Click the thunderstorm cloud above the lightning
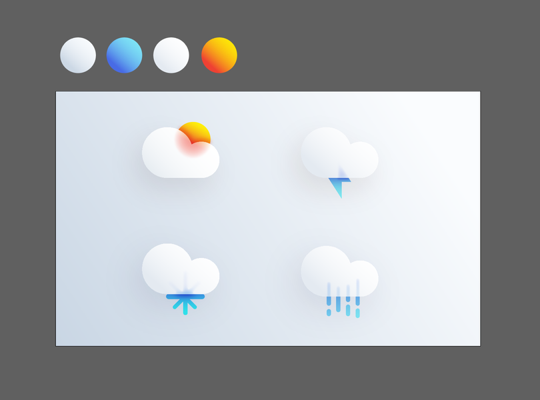Viewport: 540px width, 400px height. [x=339, y=153]
